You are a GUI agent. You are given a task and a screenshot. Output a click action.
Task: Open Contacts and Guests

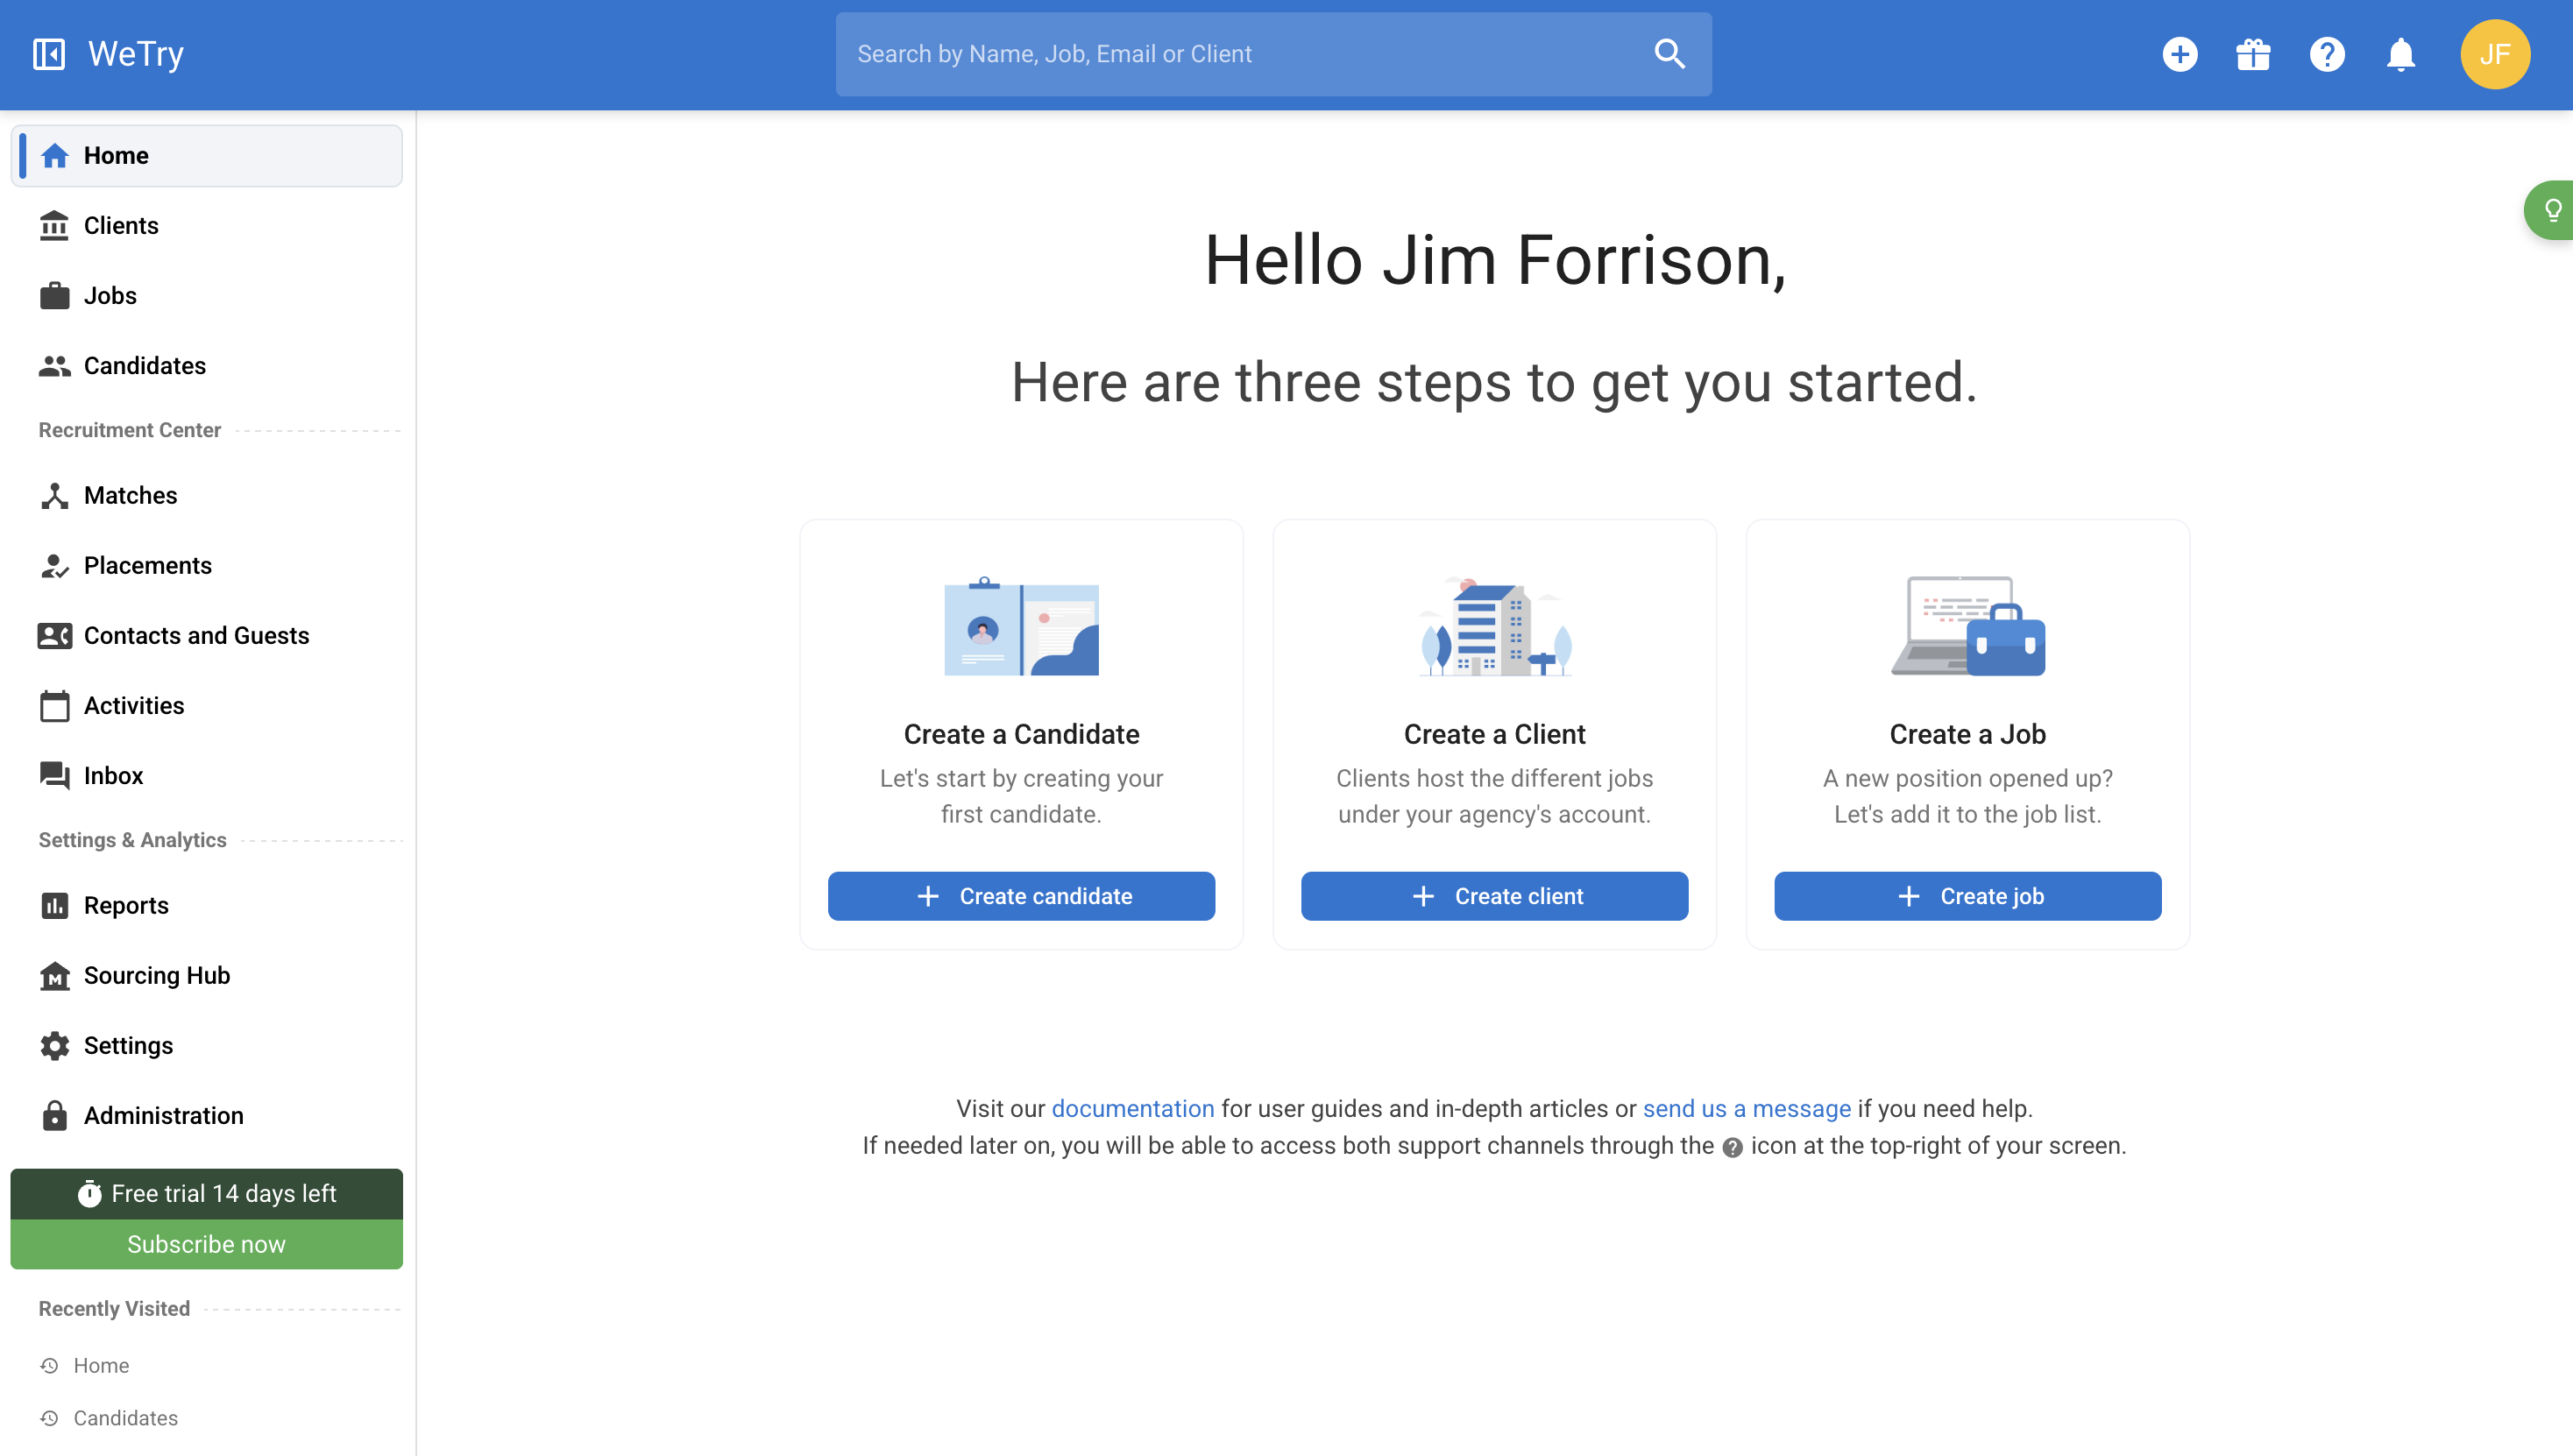click(196, 636)
